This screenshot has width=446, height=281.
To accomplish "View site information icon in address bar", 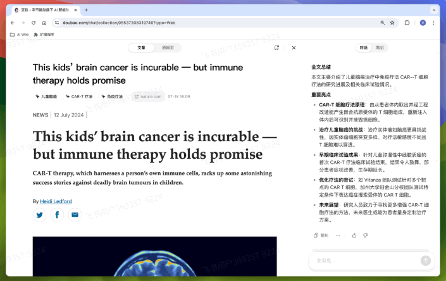I will pyautogui.click(x=57, y=23).
